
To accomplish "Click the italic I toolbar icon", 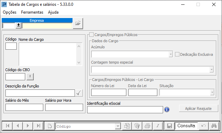I will click(x=158, y=126).
